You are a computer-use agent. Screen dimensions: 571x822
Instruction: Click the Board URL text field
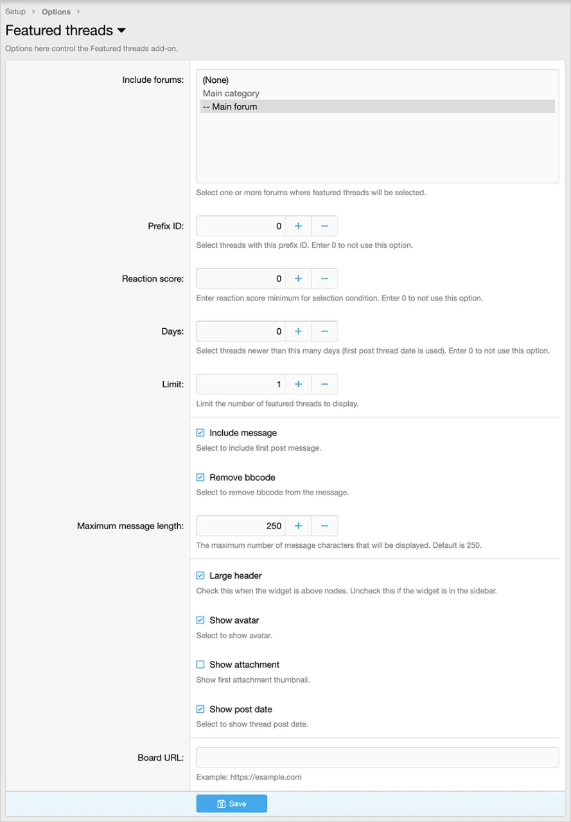point(377,758)
